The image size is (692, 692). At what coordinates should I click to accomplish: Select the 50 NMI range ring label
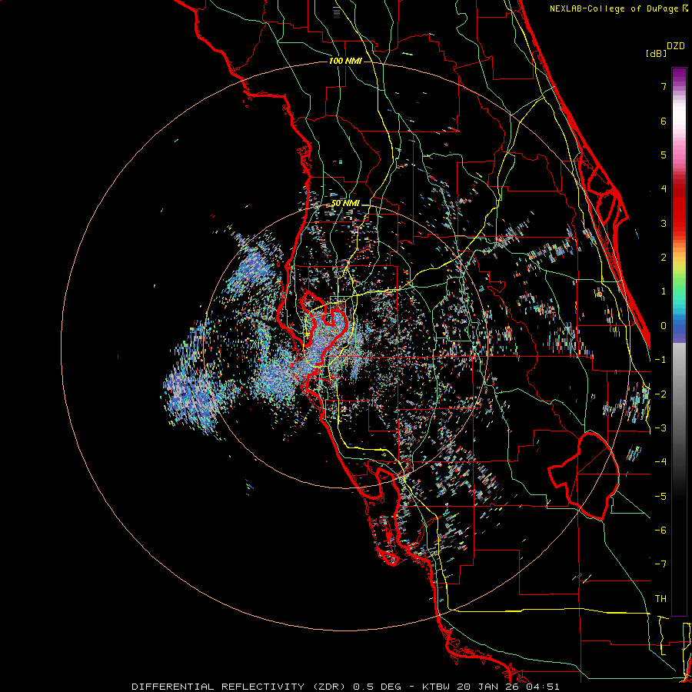click(345, 203)
